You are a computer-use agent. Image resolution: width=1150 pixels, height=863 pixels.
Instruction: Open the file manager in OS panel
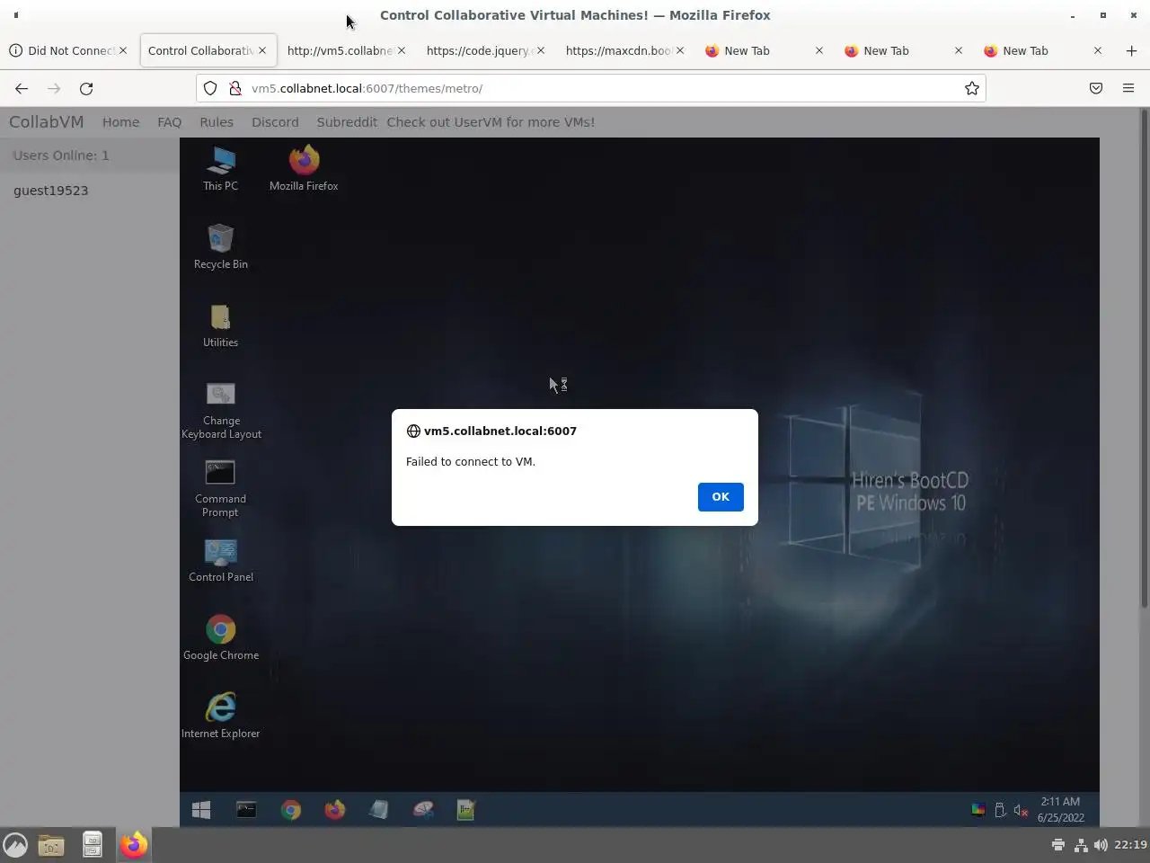tap(51, 845)
